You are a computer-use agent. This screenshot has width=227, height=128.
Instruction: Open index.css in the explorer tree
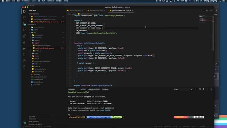pyautogui.click(x=38, y=64)
